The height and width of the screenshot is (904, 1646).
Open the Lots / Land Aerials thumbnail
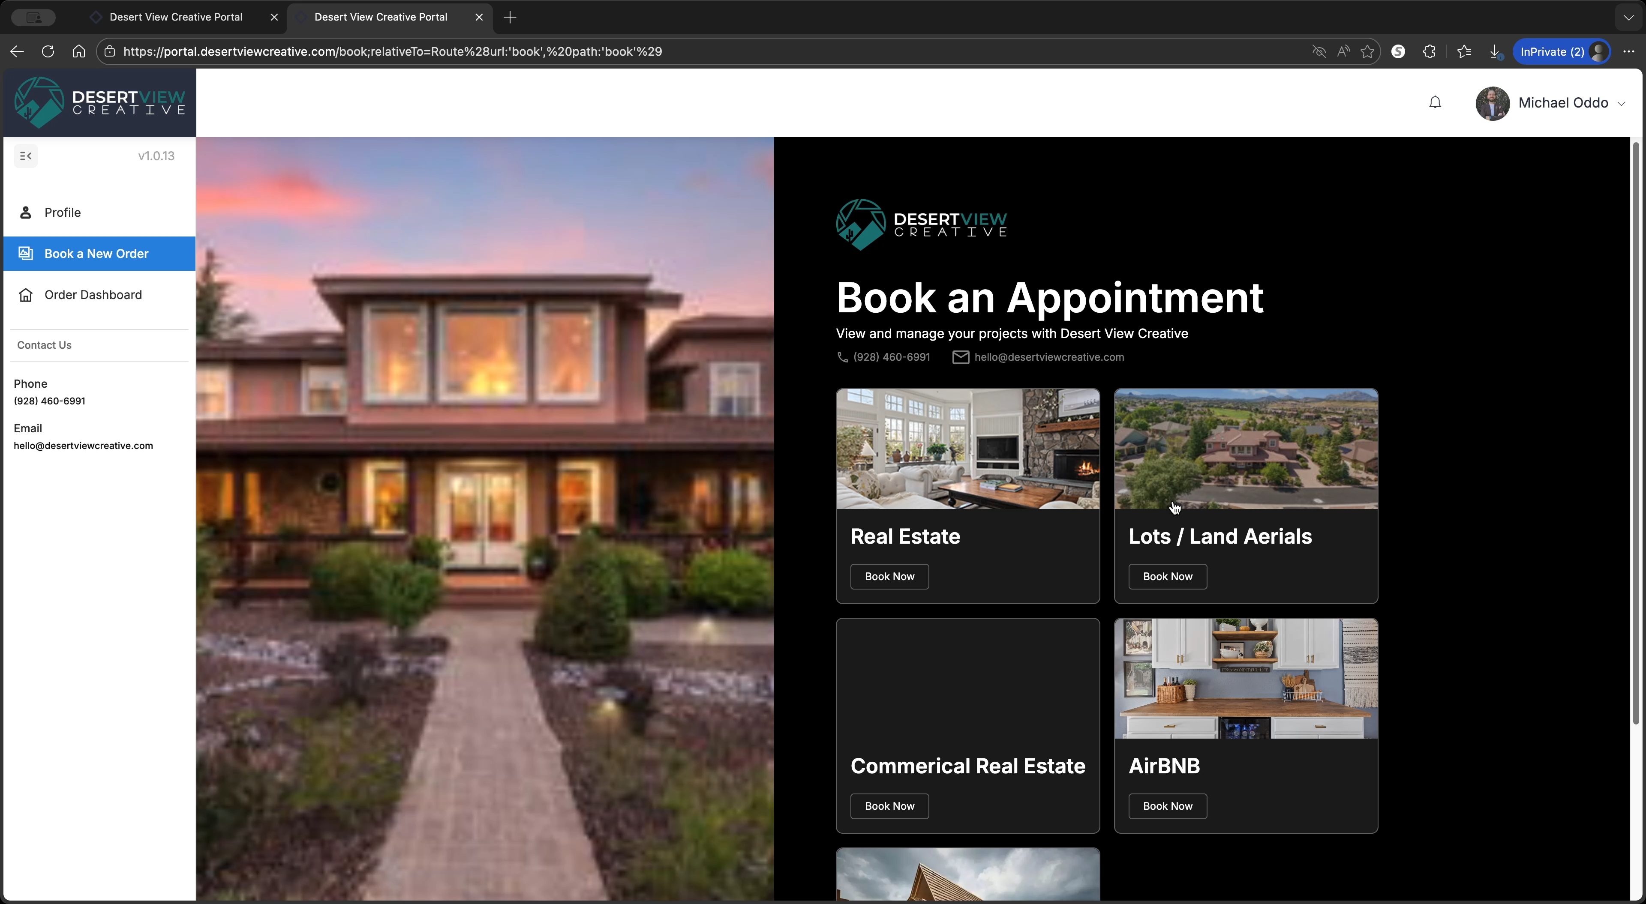point(1246,449)
